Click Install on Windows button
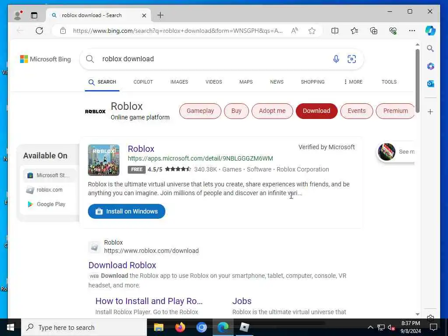This screenshot has width=448, height=336. pyautogui.click(x=126, y=211)
